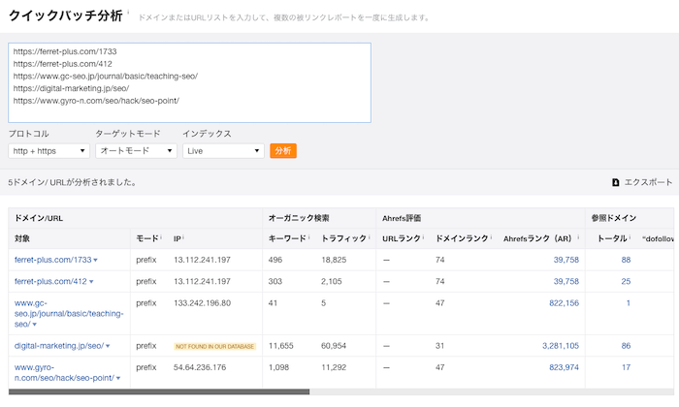The height and width of the screenshot is (407, 679).
Task: Click Ahrefs rank 3,281,105
Action: (x=561, y=346)
